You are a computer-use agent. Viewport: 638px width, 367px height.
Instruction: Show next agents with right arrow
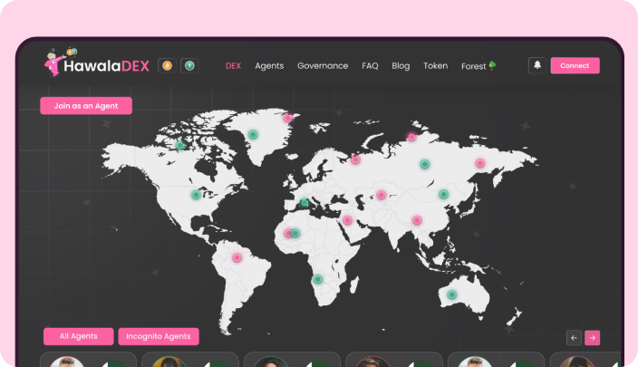tap(592, 337)
